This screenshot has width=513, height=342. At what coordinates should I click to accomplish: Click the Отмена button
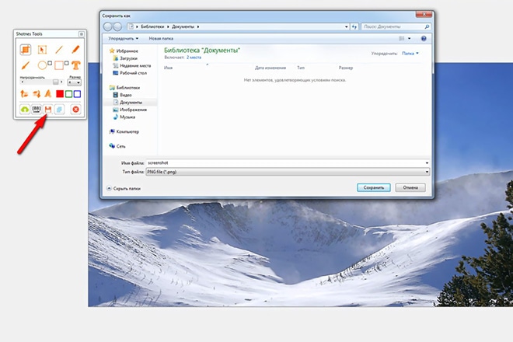[x=410, y=187]
